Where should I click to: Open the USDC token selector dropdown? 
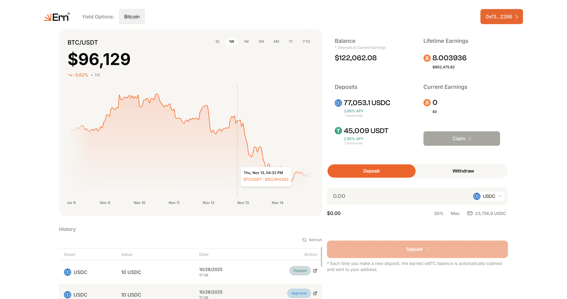coord(488,196)
